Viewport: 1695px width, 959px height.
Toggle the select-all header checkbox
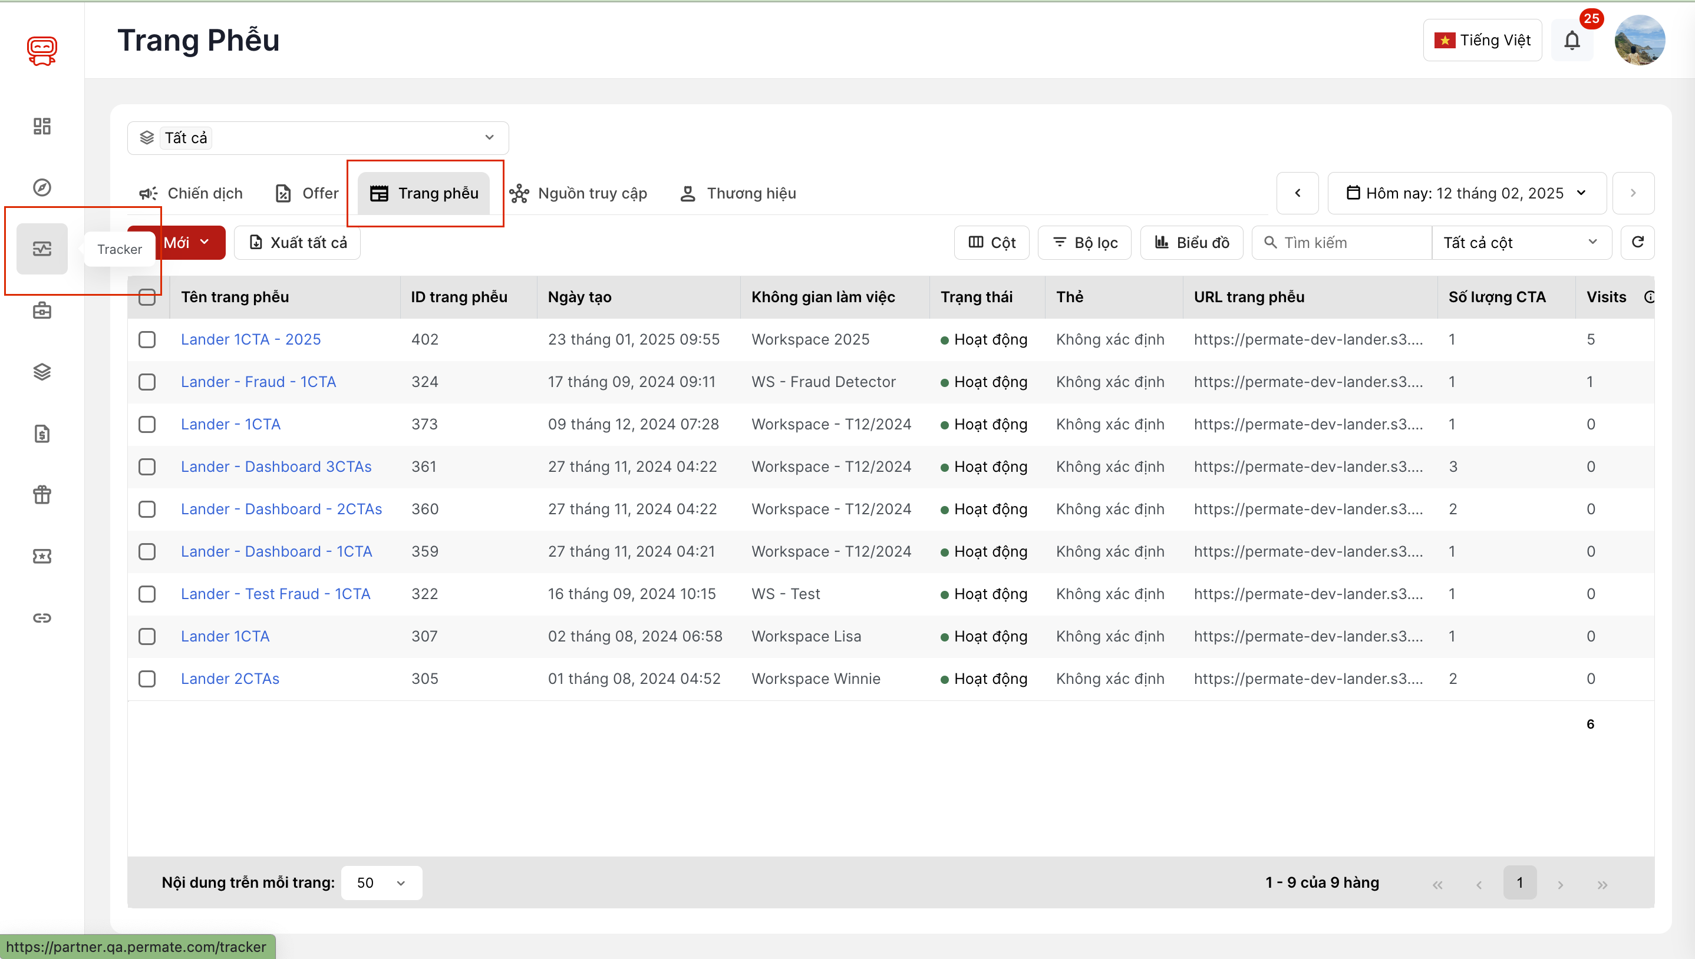coord(147,297)
